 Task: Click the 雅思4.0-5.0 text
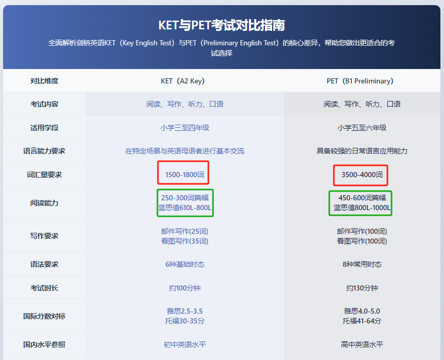(x=362, y=311)
